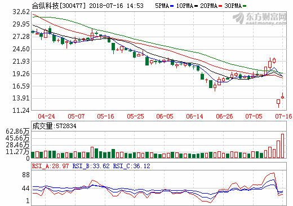This screenshot has width=293, height=206.
Task: Click the 0 volume axis label
Action: pyautogui.click(x=28, y=159)
